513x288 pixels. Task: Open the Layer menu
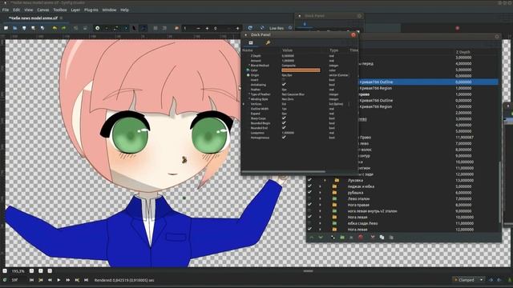point(75,10)
